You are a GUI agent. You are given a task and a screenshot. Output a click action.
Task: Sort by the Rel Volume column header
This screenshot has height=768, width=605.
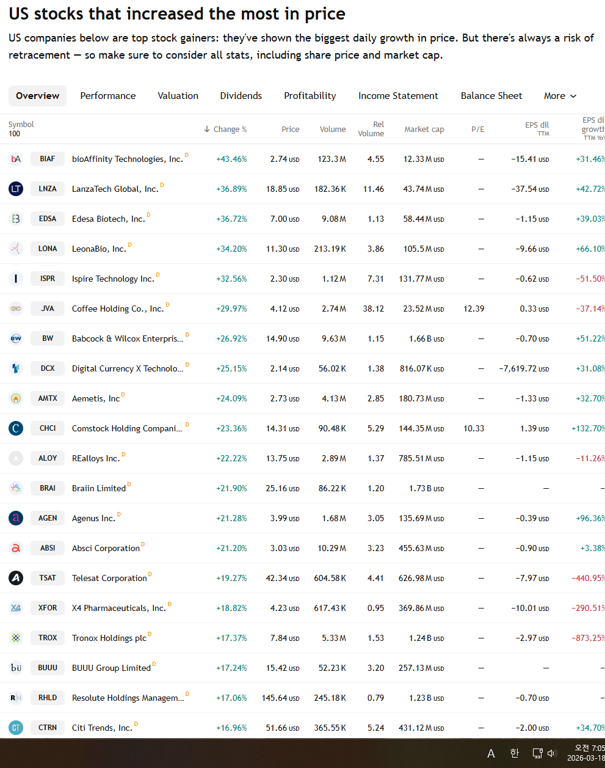point(371,129)
